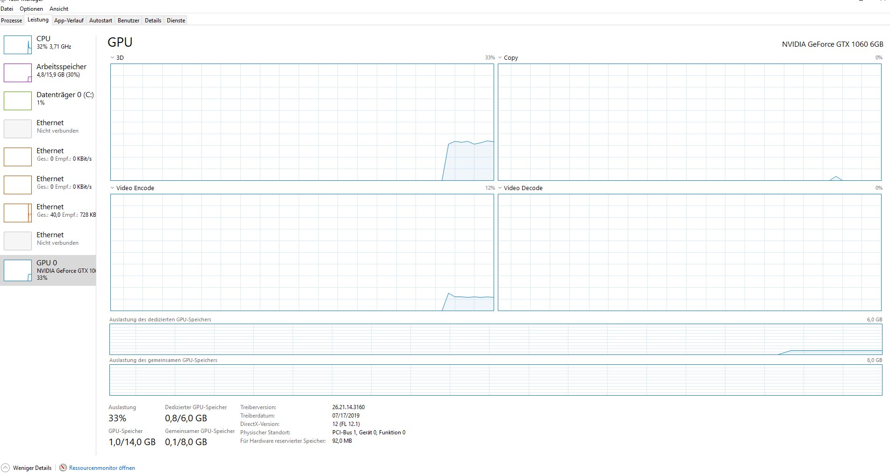Collapse the Copy engine graph
Screen dimensions: 890x475
(x=500, y=57)
